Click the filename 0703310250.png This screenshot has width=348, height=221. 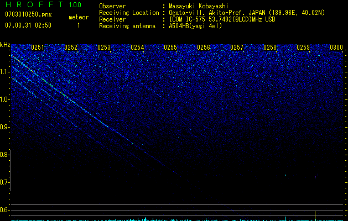point(28,14)
